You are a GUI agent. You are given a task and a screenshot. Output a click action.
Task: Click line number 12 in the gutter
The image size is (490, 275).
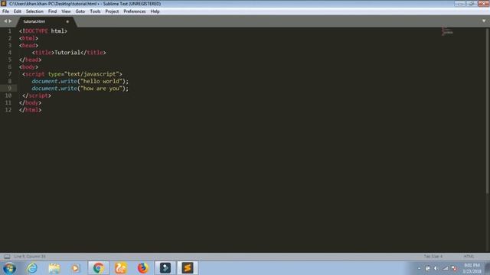[8, 110]
